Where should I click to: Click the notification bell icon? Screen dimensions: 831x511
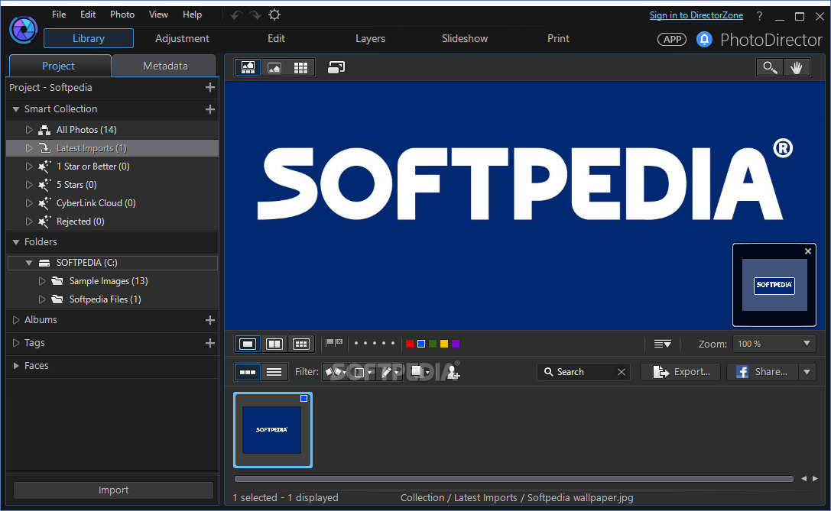click(x=704, y=39)
